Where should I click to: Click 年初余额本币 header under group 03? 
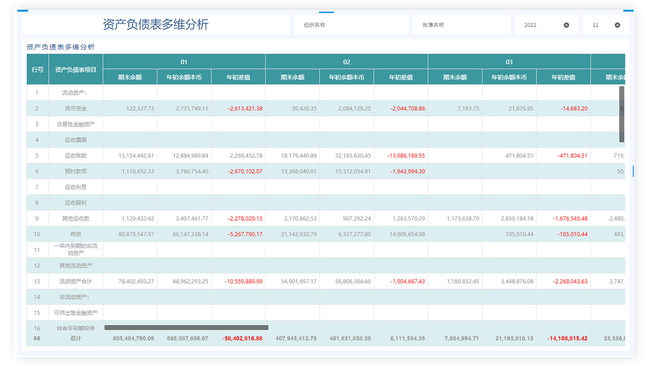click(x=509, y=78)
